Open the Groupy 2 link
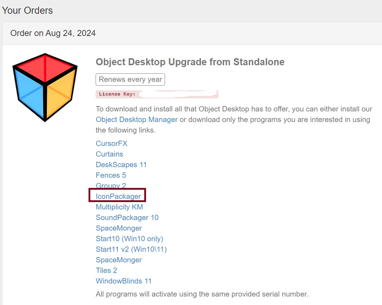This screenshot has width=382, height=305. (x=111, y=186)
